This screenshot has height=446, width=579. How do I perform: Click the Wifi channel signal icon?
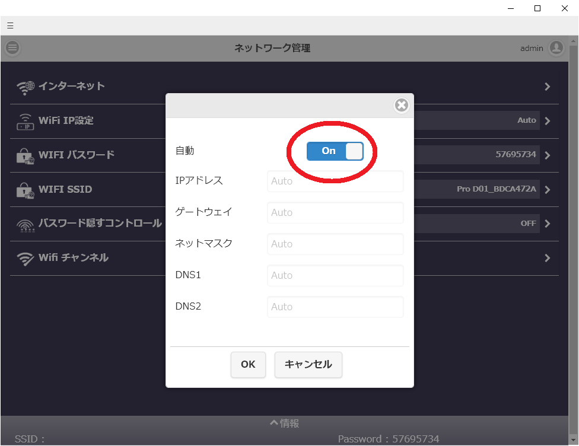(x=26, y=259)
